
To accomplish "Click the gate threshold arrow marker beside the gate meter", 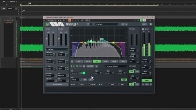I will point(47,39).
